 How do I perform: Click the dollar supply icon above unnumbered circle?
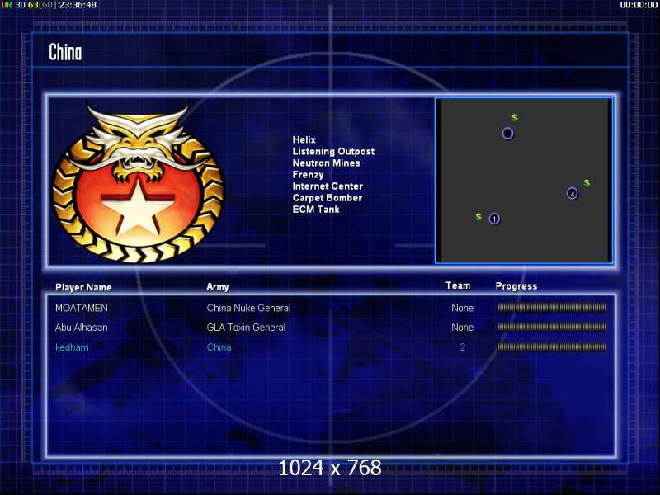pyautogui.click(x=514, y=117)
